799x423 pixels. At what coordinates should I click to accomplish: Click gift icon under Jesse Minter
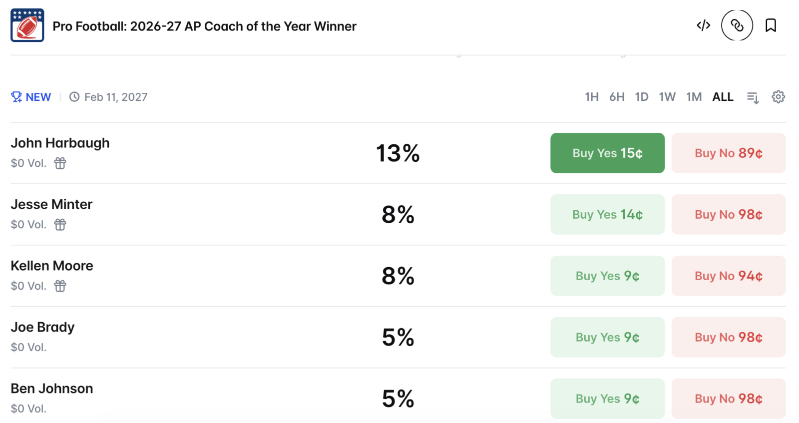[x=60, y=225]
